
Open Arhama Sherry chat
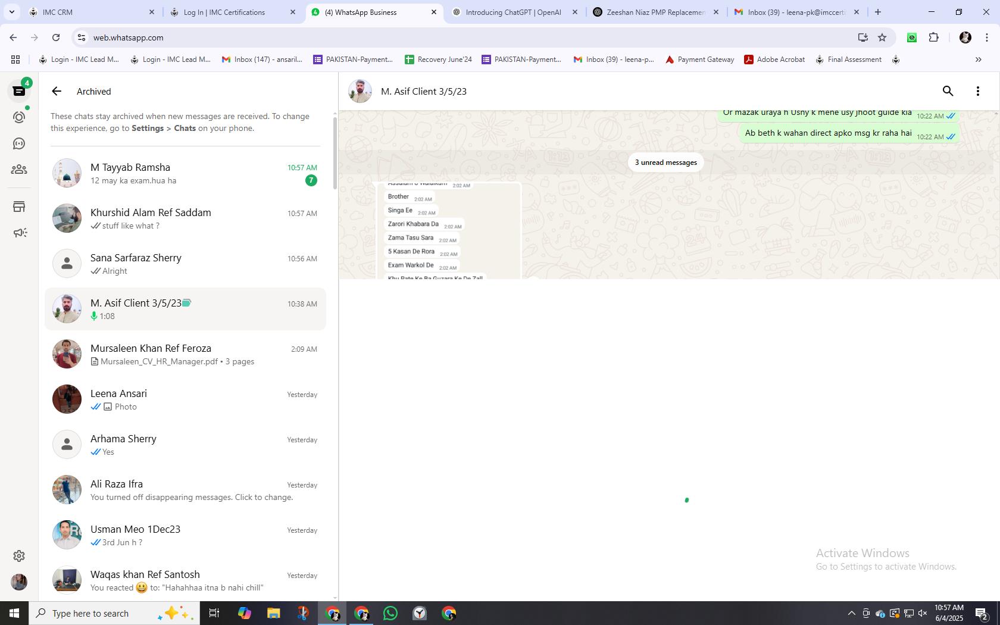pos(185,445)
